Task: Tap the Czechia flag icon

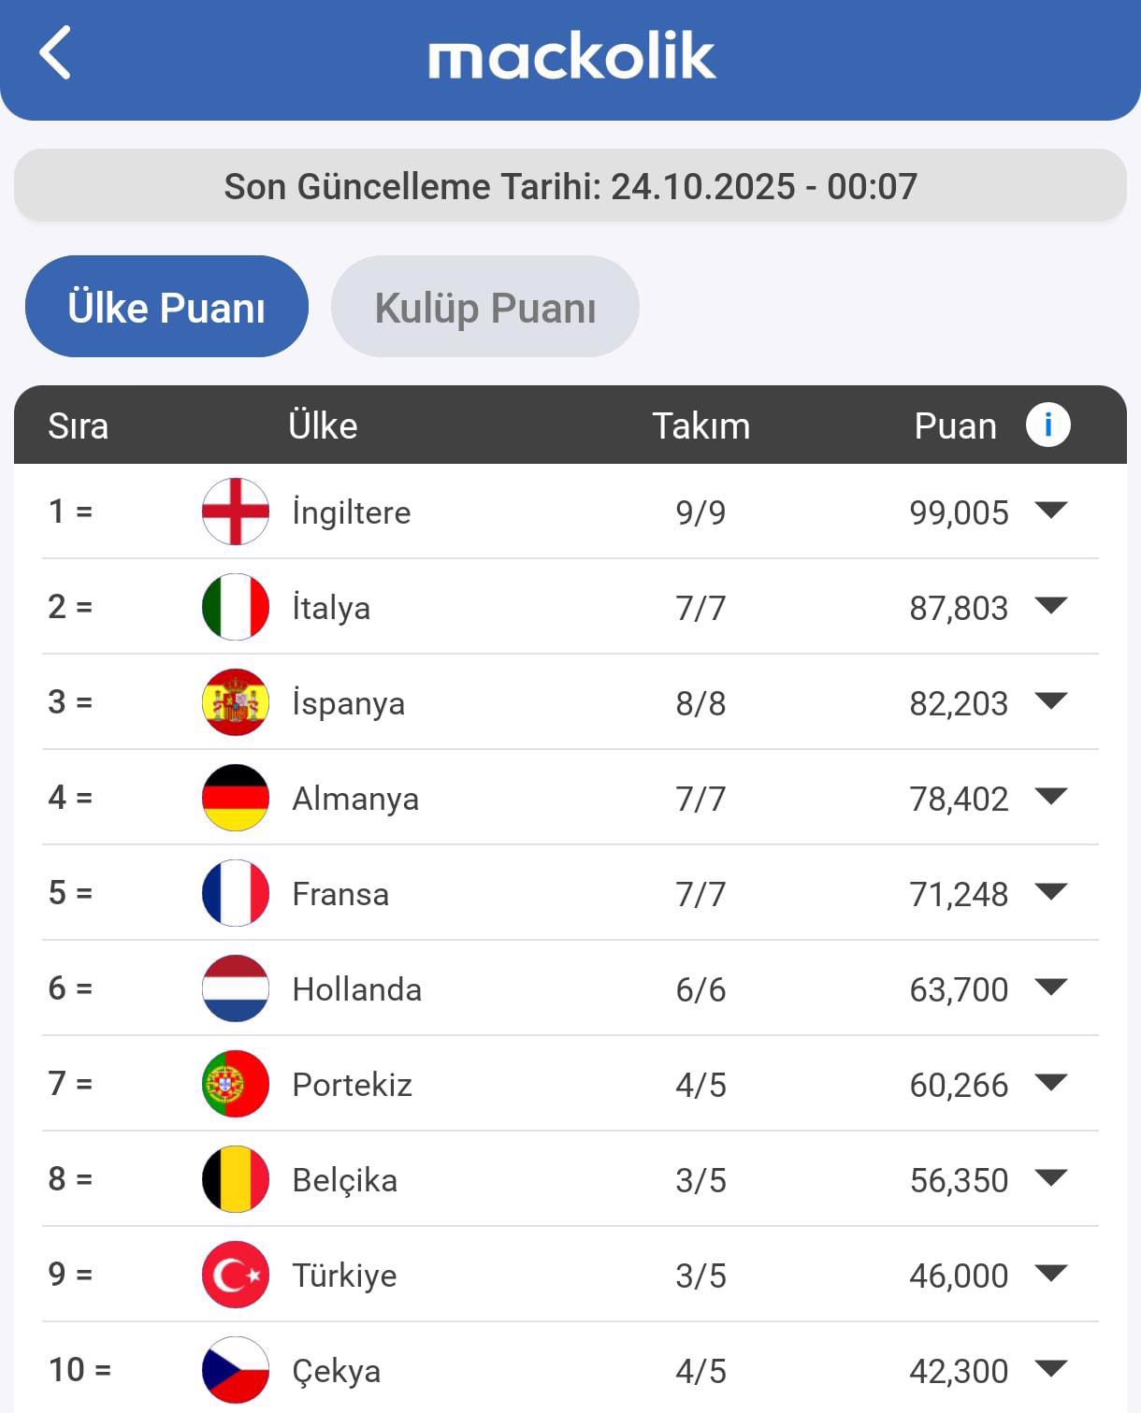Action: coord(236,1370)
